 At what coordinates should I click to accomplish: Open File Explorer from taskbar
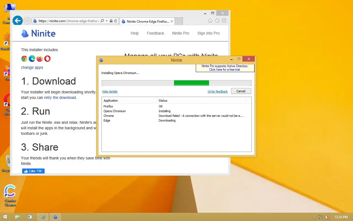click(17, 217)
